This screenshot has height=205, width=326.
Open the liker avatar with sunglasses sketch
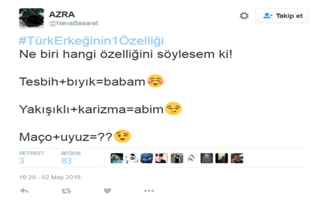pyautogui.click(x=132, y=158)
